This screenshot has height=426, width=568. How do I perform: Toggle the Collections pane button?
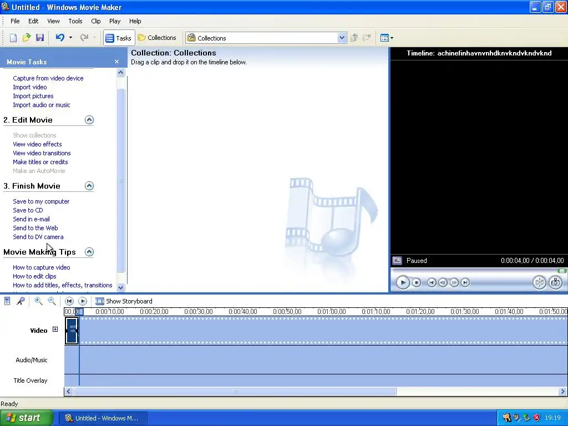tap(157, 38)
